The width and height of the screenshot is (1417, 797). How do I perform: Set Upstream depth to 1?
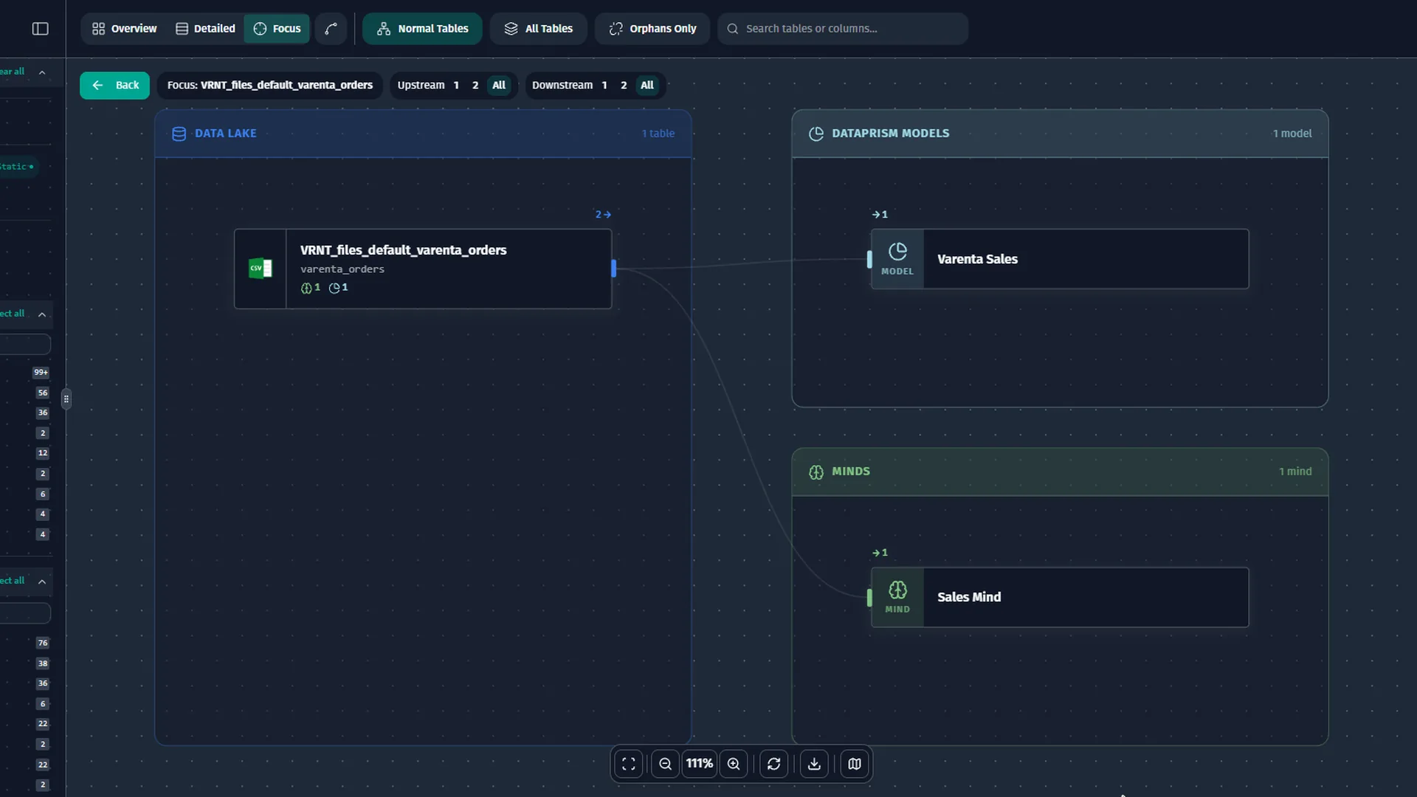pyautogui.click(x=456, y=85)
